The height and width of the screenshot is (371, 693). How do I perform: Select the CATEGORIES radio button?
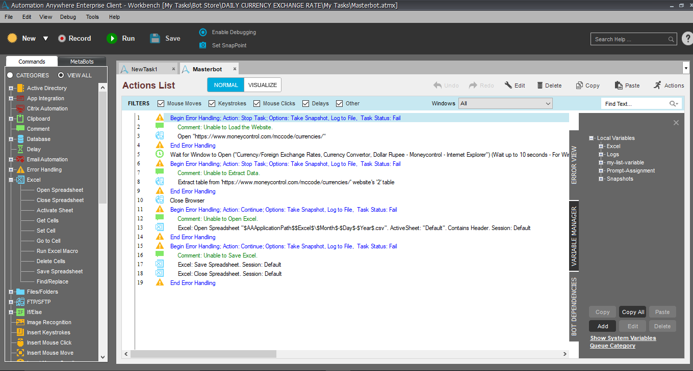coord(10,75)
